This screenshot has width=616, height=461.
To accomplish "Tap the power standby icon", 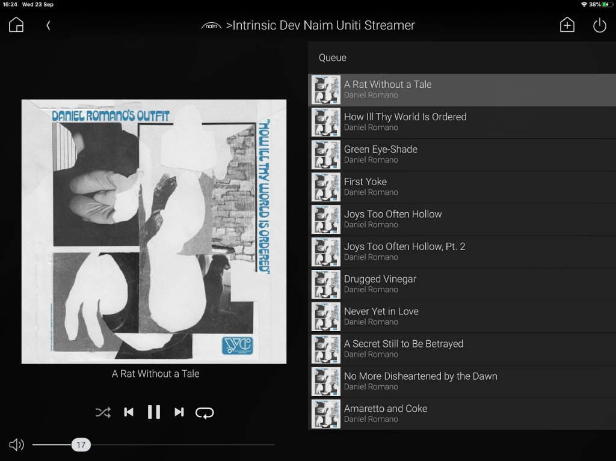I will pyautogui.click(x=600, y=25).
